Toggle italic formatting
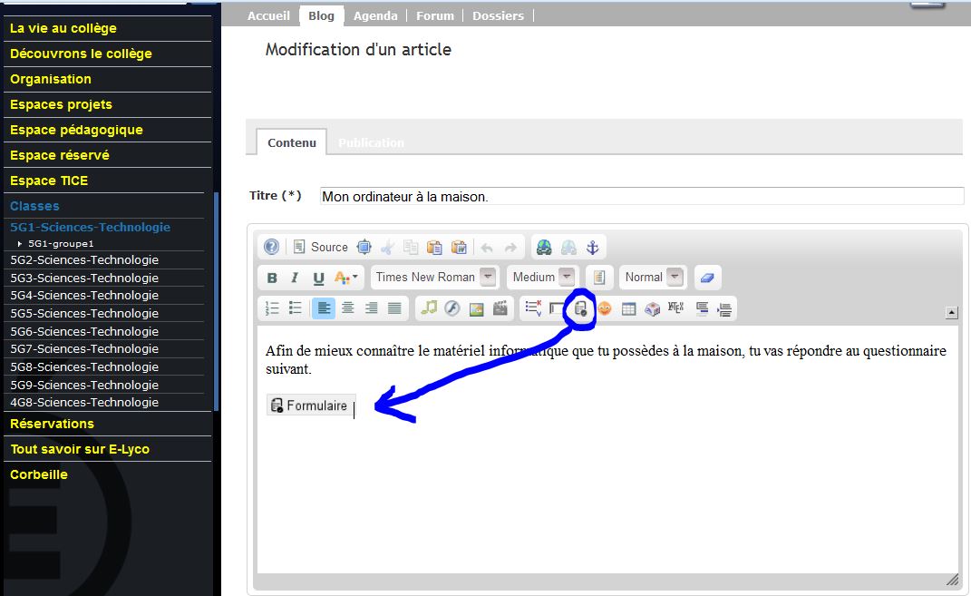The image size is (971, 596). pos(295,278)
